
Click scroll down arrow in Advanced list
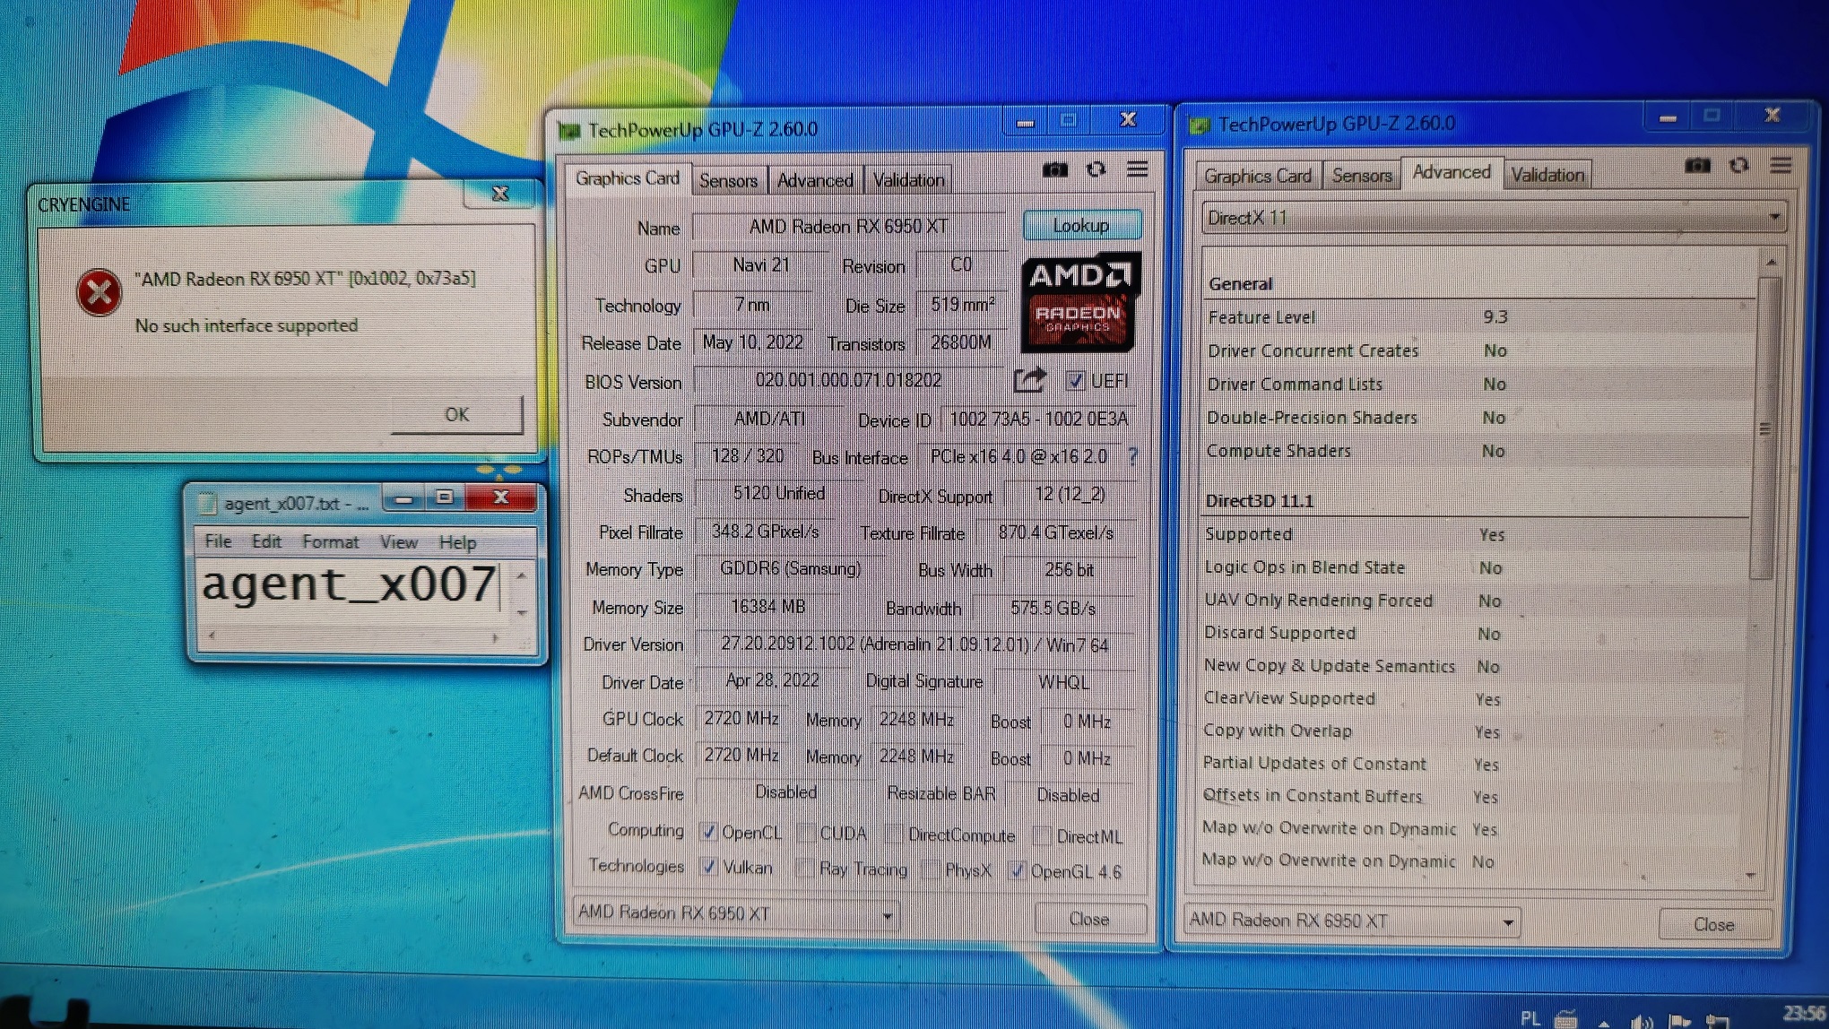point(1752,876)
